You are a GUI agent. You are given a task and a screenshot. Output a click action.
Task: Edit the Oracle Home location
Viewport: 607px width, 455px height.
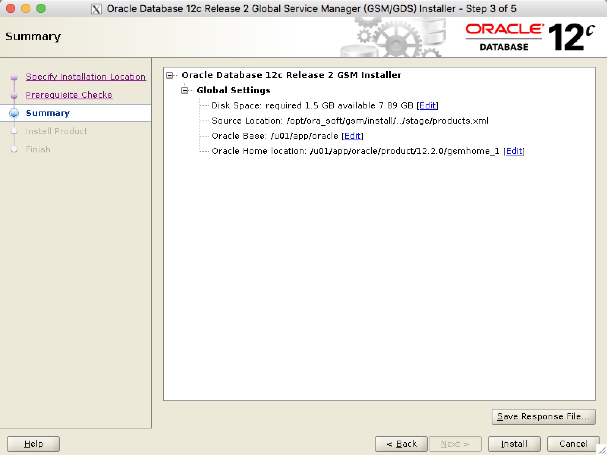[514, 151]
